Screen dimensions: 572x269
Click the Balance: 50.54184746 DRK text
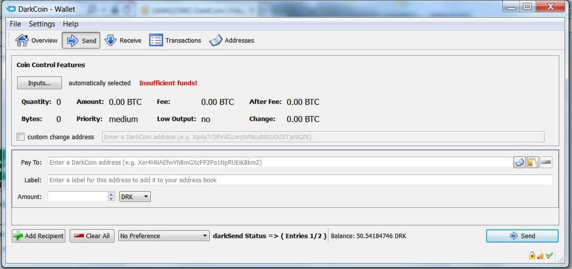[368, 236]
